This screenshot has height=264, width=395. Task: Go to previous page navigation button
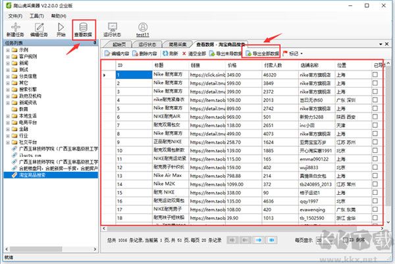(x=246, y=240)
